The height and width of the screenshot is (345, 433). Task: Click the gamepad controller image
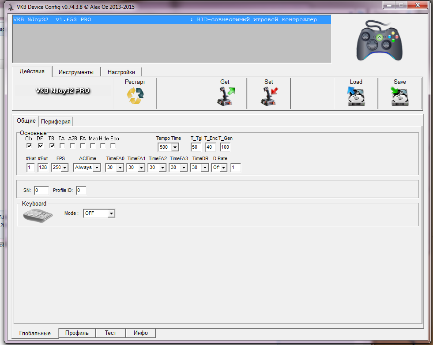(380, 40)
